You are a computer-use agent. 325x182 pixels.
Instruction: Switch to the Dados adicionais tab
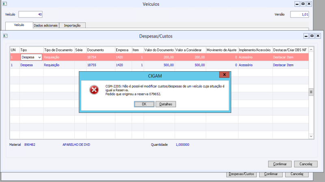pos(46,25)
